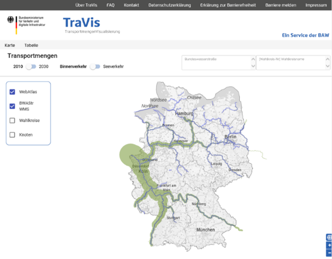Click down arrow of Bundeswasserstraße list
Image resolution: width=332 pixels, height=259 pixels.
[x=253, y=66]
